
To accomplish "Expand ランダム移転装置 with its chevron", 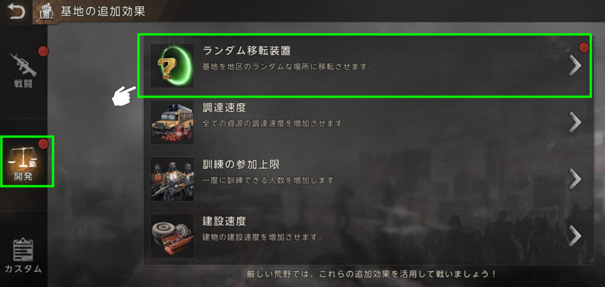I will click(575, 66).
